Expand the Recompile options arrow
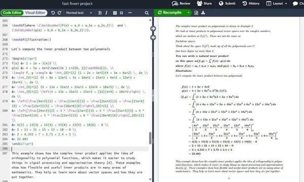 (188, 13)
